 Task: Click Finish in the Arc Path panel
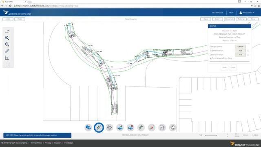click(233, 67)
